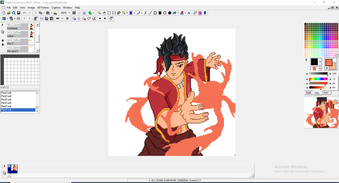Click the Undo arrow
Screen dimensions: 339x183
click(25, 13)
